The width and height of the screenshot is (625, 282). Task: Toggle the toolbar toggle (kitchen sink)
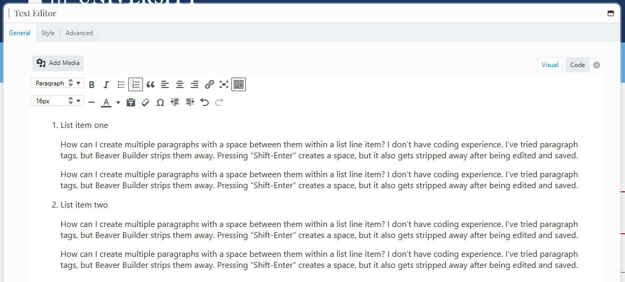coord(239,84)
